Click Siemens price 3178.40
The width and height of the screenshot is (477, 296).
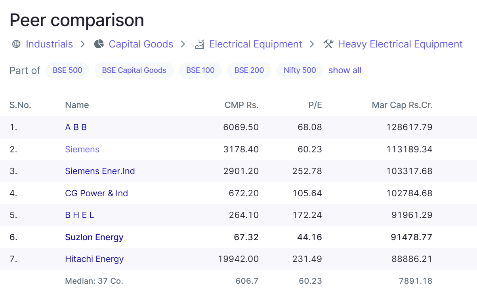241,150
